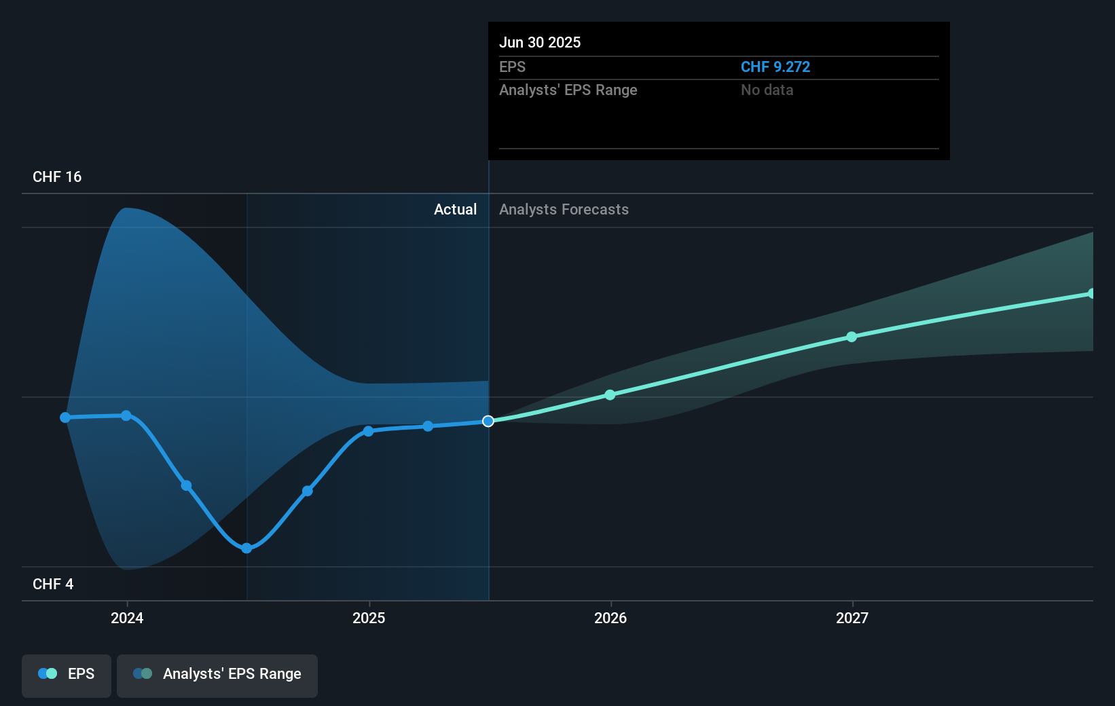1115x706 pixels.
Task: Click the last forecast point at the chart's right edge
Action: coord(1091,293)
